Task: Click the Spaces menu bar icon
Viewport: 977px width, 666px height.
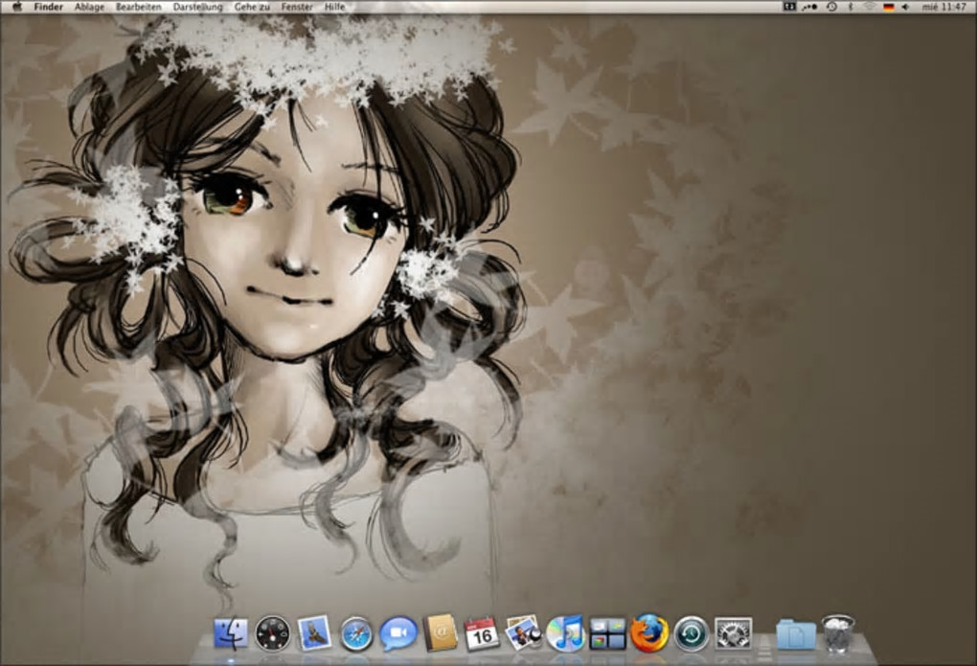Action: (789, 7)
